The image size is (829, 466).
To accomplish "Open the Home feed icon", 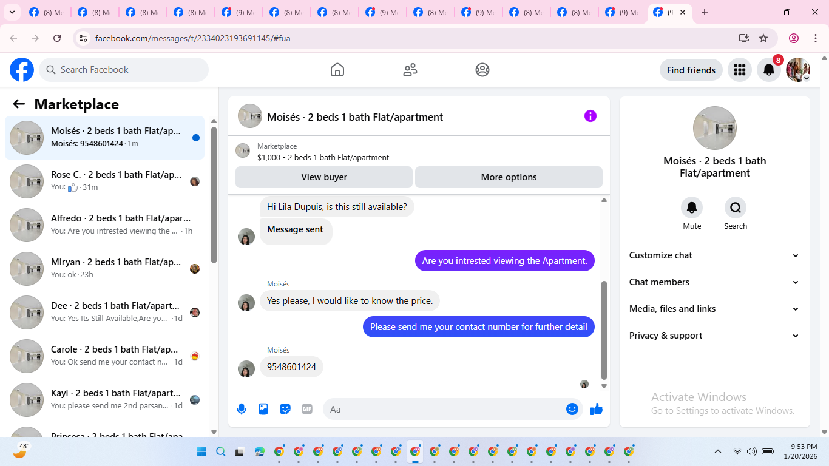I will [337, 70].
